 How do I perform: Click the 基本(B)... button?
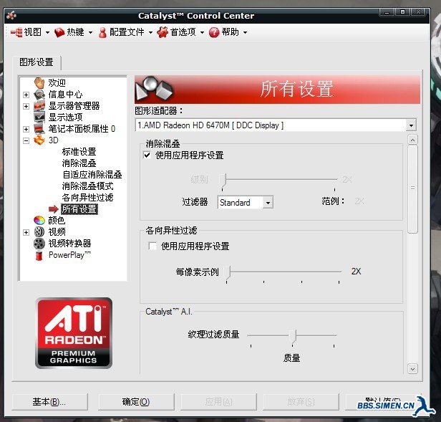(x=50, y=402)
